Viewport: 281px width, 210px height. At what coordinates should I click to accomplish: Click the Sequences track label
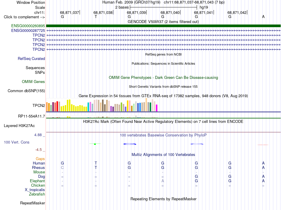(35, 68)
